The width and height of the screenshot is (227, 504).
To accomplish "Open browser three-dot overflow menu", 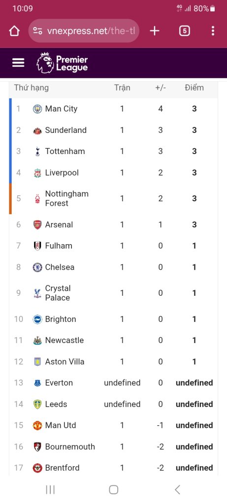I will pyautogui.click(x=213, y=31).
